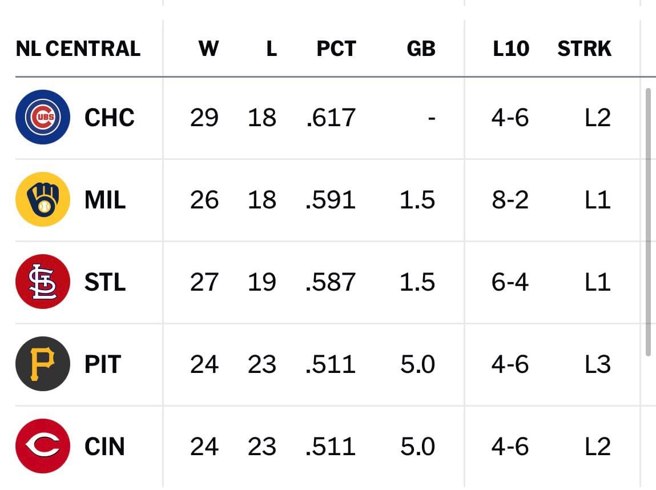This screenshot has height=490, width=656.
Task: Click the Milwaukee Brewers glove logo
Action: [x=43, y=200]
